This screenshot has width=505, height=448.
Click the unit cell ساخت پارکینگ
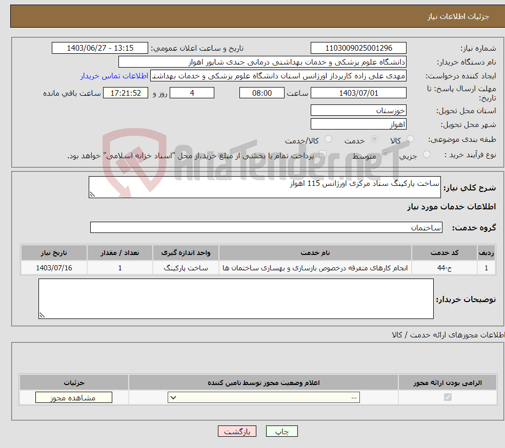click(186, 268)
